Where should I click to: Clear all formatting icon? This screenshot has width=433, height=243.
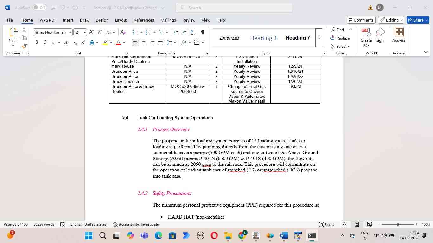(123, 32)
